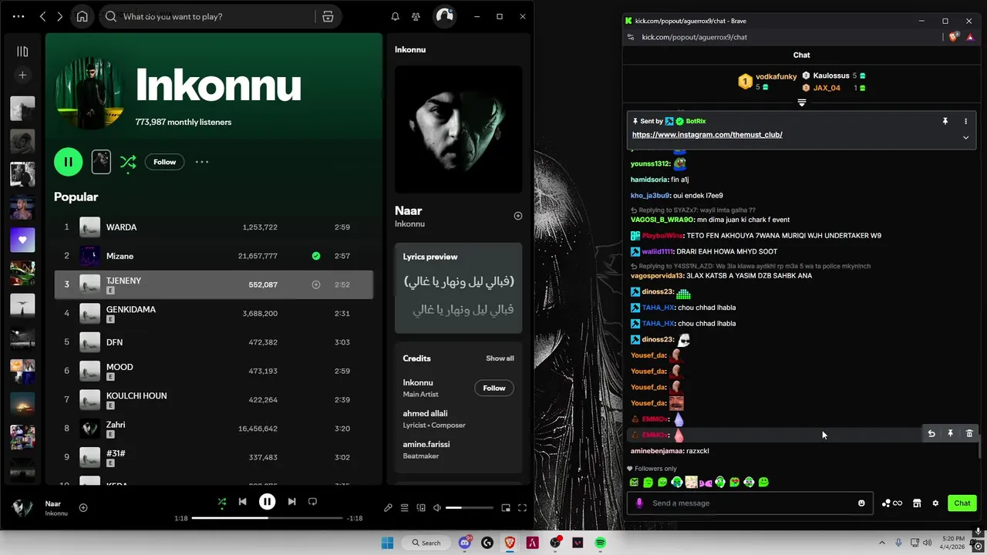Toggle smart shuffle beside Follow button
Image resolution: width=987 pixels, height=555 pixels.
(x=128, y=162)
